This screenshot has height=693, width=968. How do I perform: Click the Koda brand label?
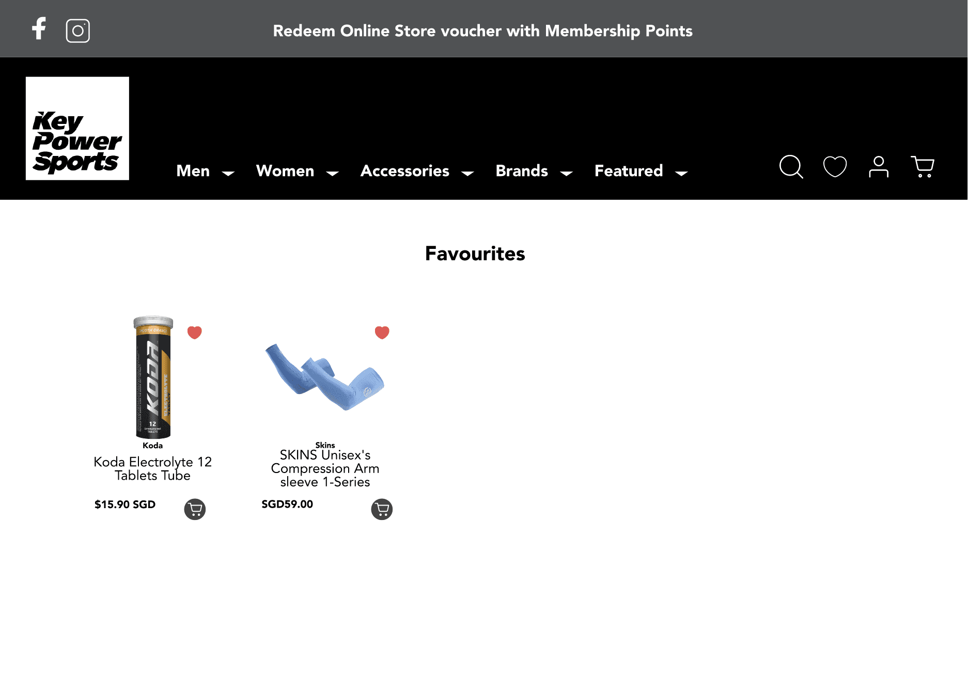pos(152,446)
